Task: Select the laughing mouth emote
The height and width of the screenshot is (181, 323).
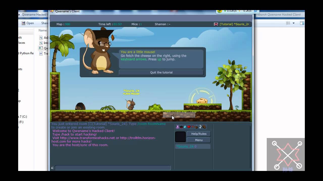Action: [x=181, y=127]
